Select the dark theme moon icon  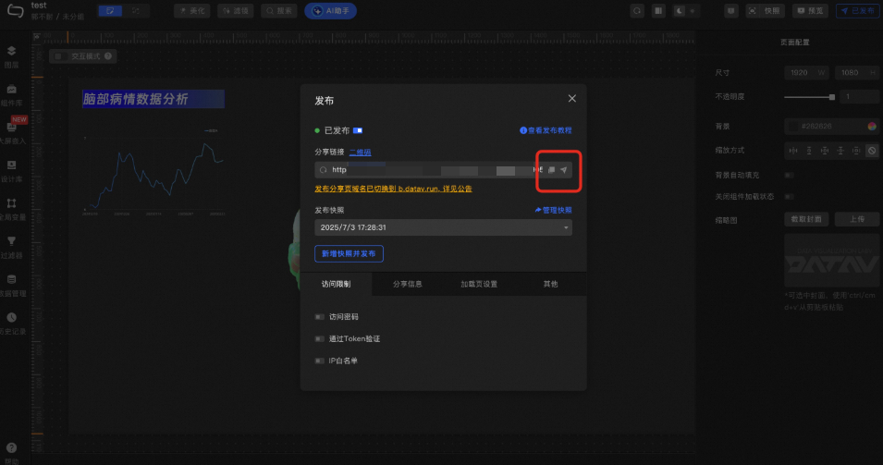point(680,11)
